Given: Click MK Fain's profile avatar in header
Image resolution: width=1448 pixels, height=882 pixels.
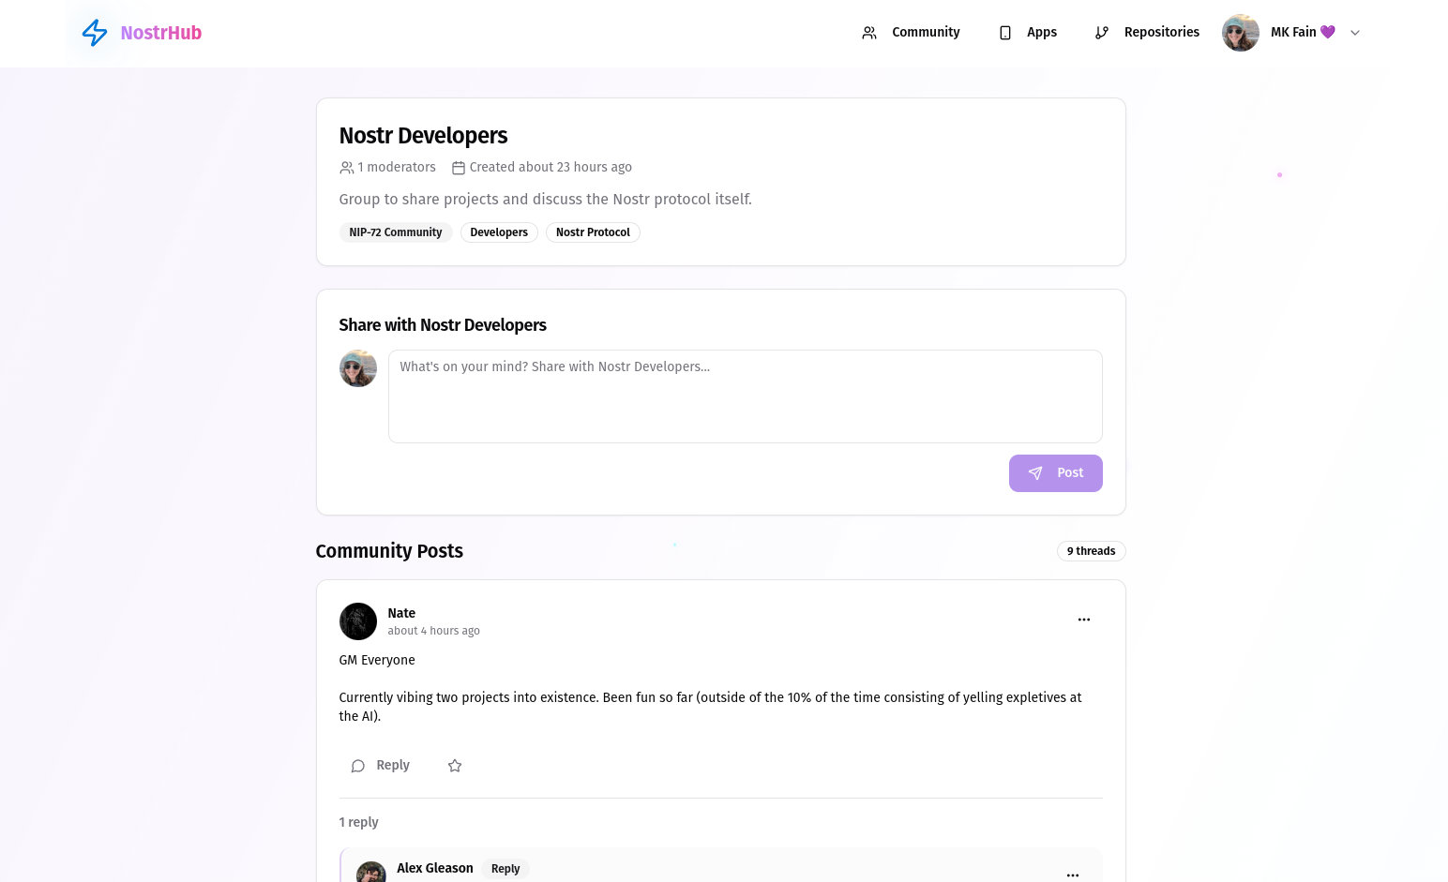Looking at the screenshot, I should click(x=1240, y=33).
